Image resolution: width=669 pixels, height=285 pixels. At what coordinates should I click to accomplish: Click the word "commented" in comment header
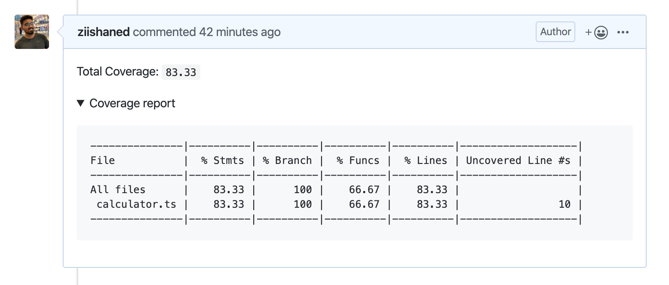coord(164,32)
